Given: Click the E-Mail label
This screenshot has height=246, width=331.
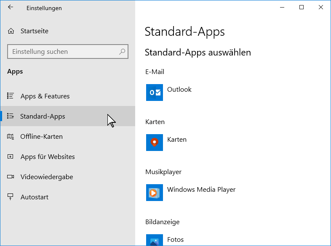Looking at the screenshot, I should tap(155, 71).
